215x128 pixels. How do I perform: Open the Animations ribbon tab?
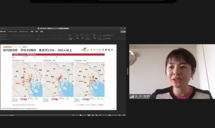pyautogui.click(x=13, y=31)
